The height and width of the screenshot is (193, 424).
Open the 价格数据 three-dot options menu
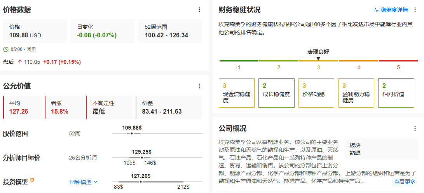(x=199, y=10)
